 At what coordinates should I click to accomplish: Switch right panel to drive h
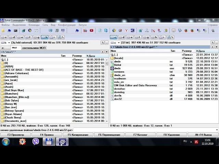coord(154,37)
